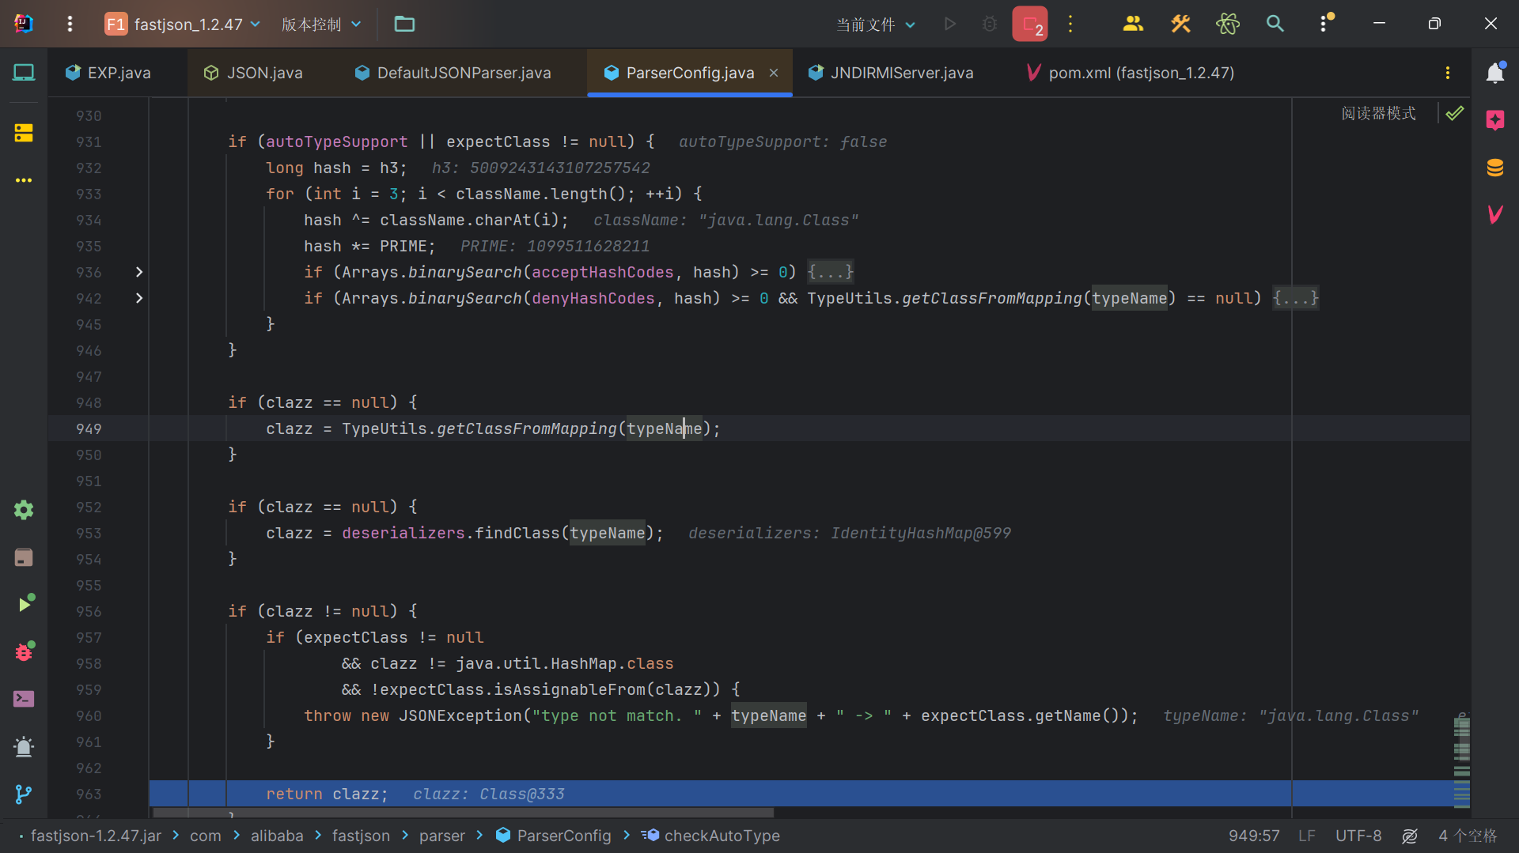Image resolution: width=1519 pixels, height=853 pixels.
Task: Click the green inspection checkmark
Action: click(x=1454, y=113)
